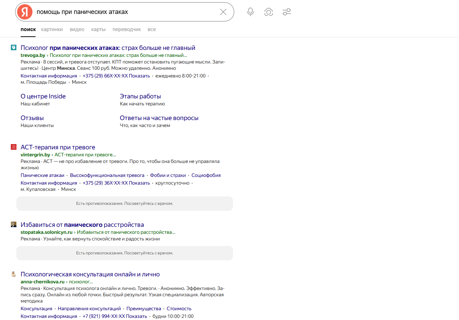Switch to the «картинки» tab

pos(52,29)
